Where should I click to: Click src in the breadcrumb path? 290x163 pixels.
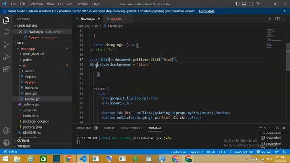coord(97,26)
